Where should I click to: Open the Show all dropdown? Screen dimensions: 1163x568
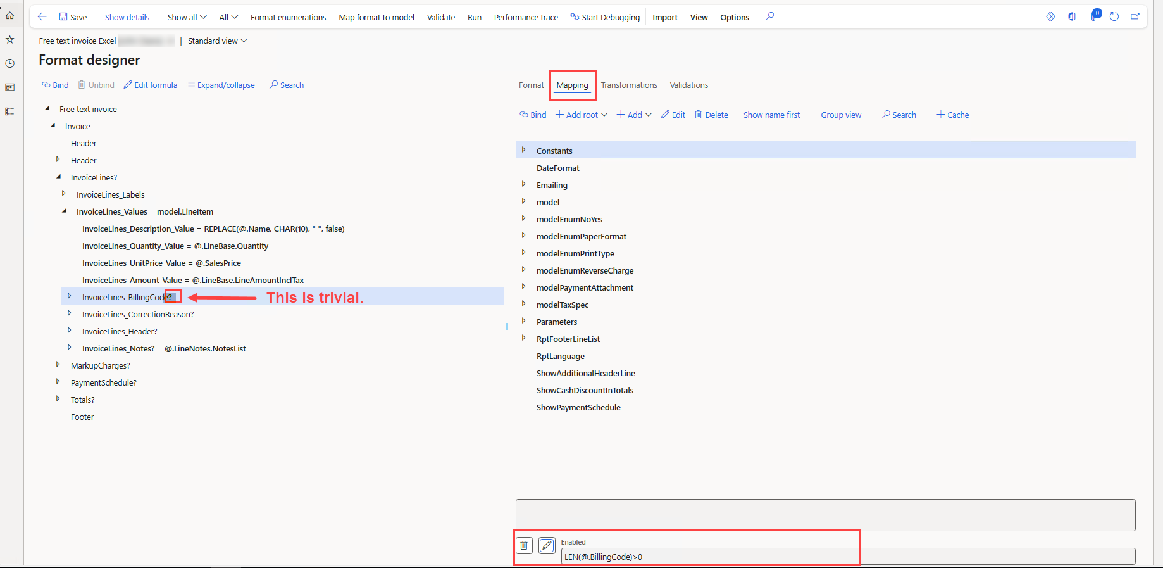(187, 17)
